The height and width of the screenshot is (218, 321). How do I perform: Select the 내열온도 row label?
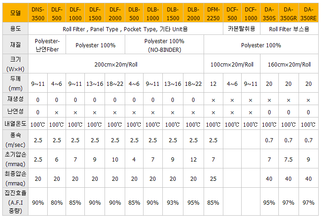[15, 123]
